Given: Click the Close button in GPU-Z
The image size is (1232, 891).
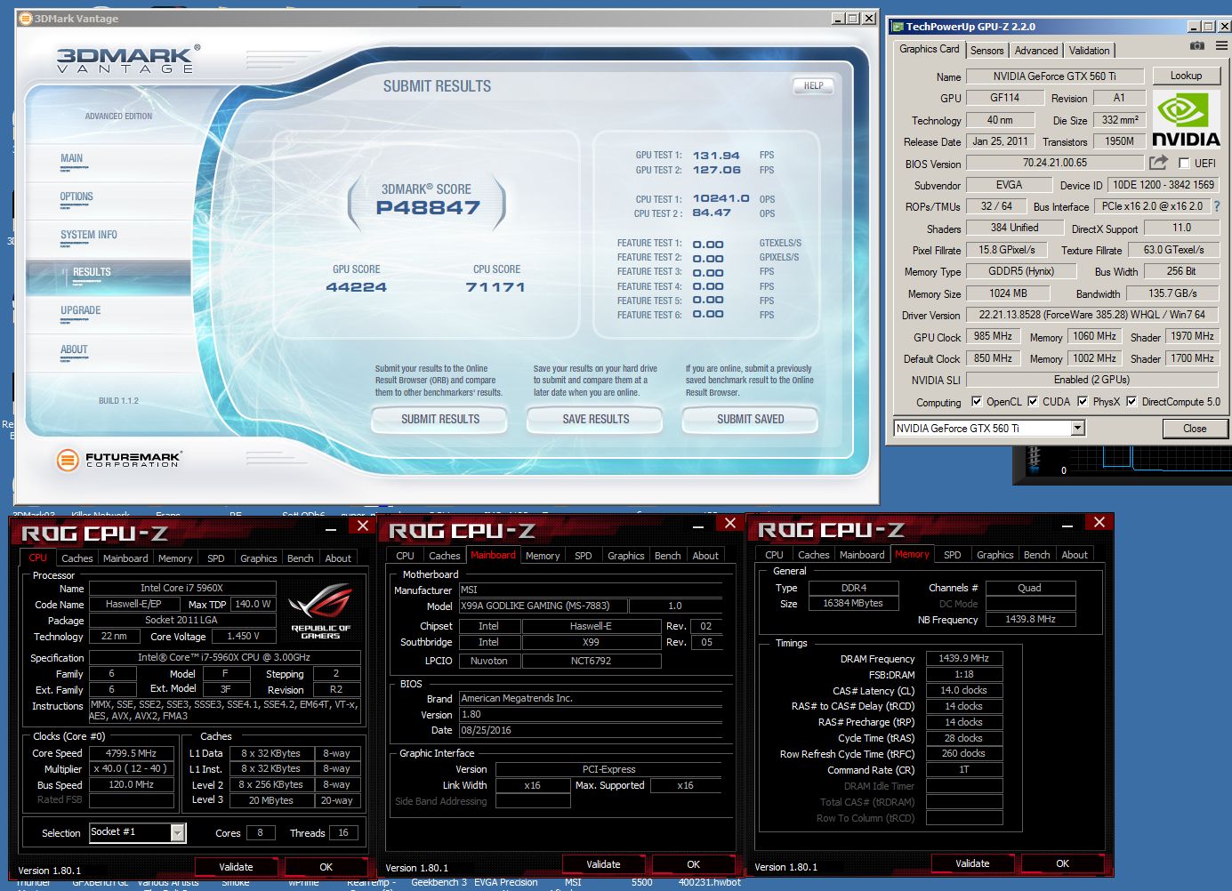Looking at the screenshot, I should (x=1195, y=429).
